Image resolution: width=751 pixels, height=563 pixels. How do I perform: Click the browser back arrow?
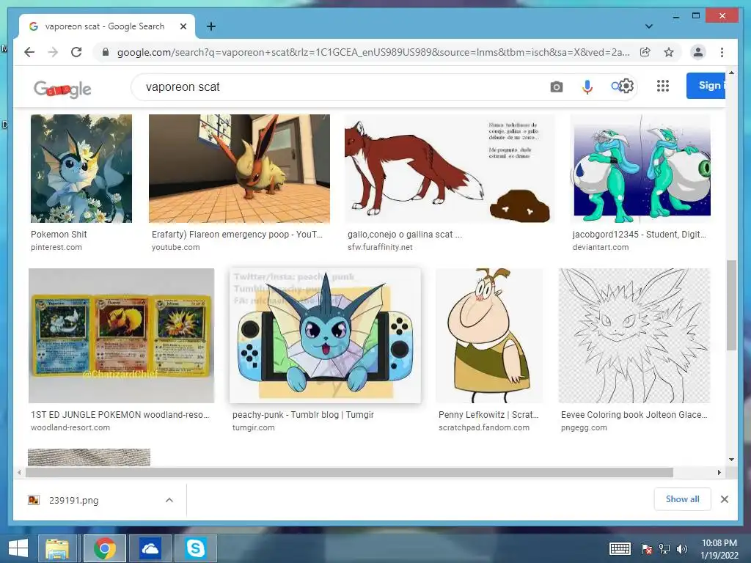click(x=29, y=52)
